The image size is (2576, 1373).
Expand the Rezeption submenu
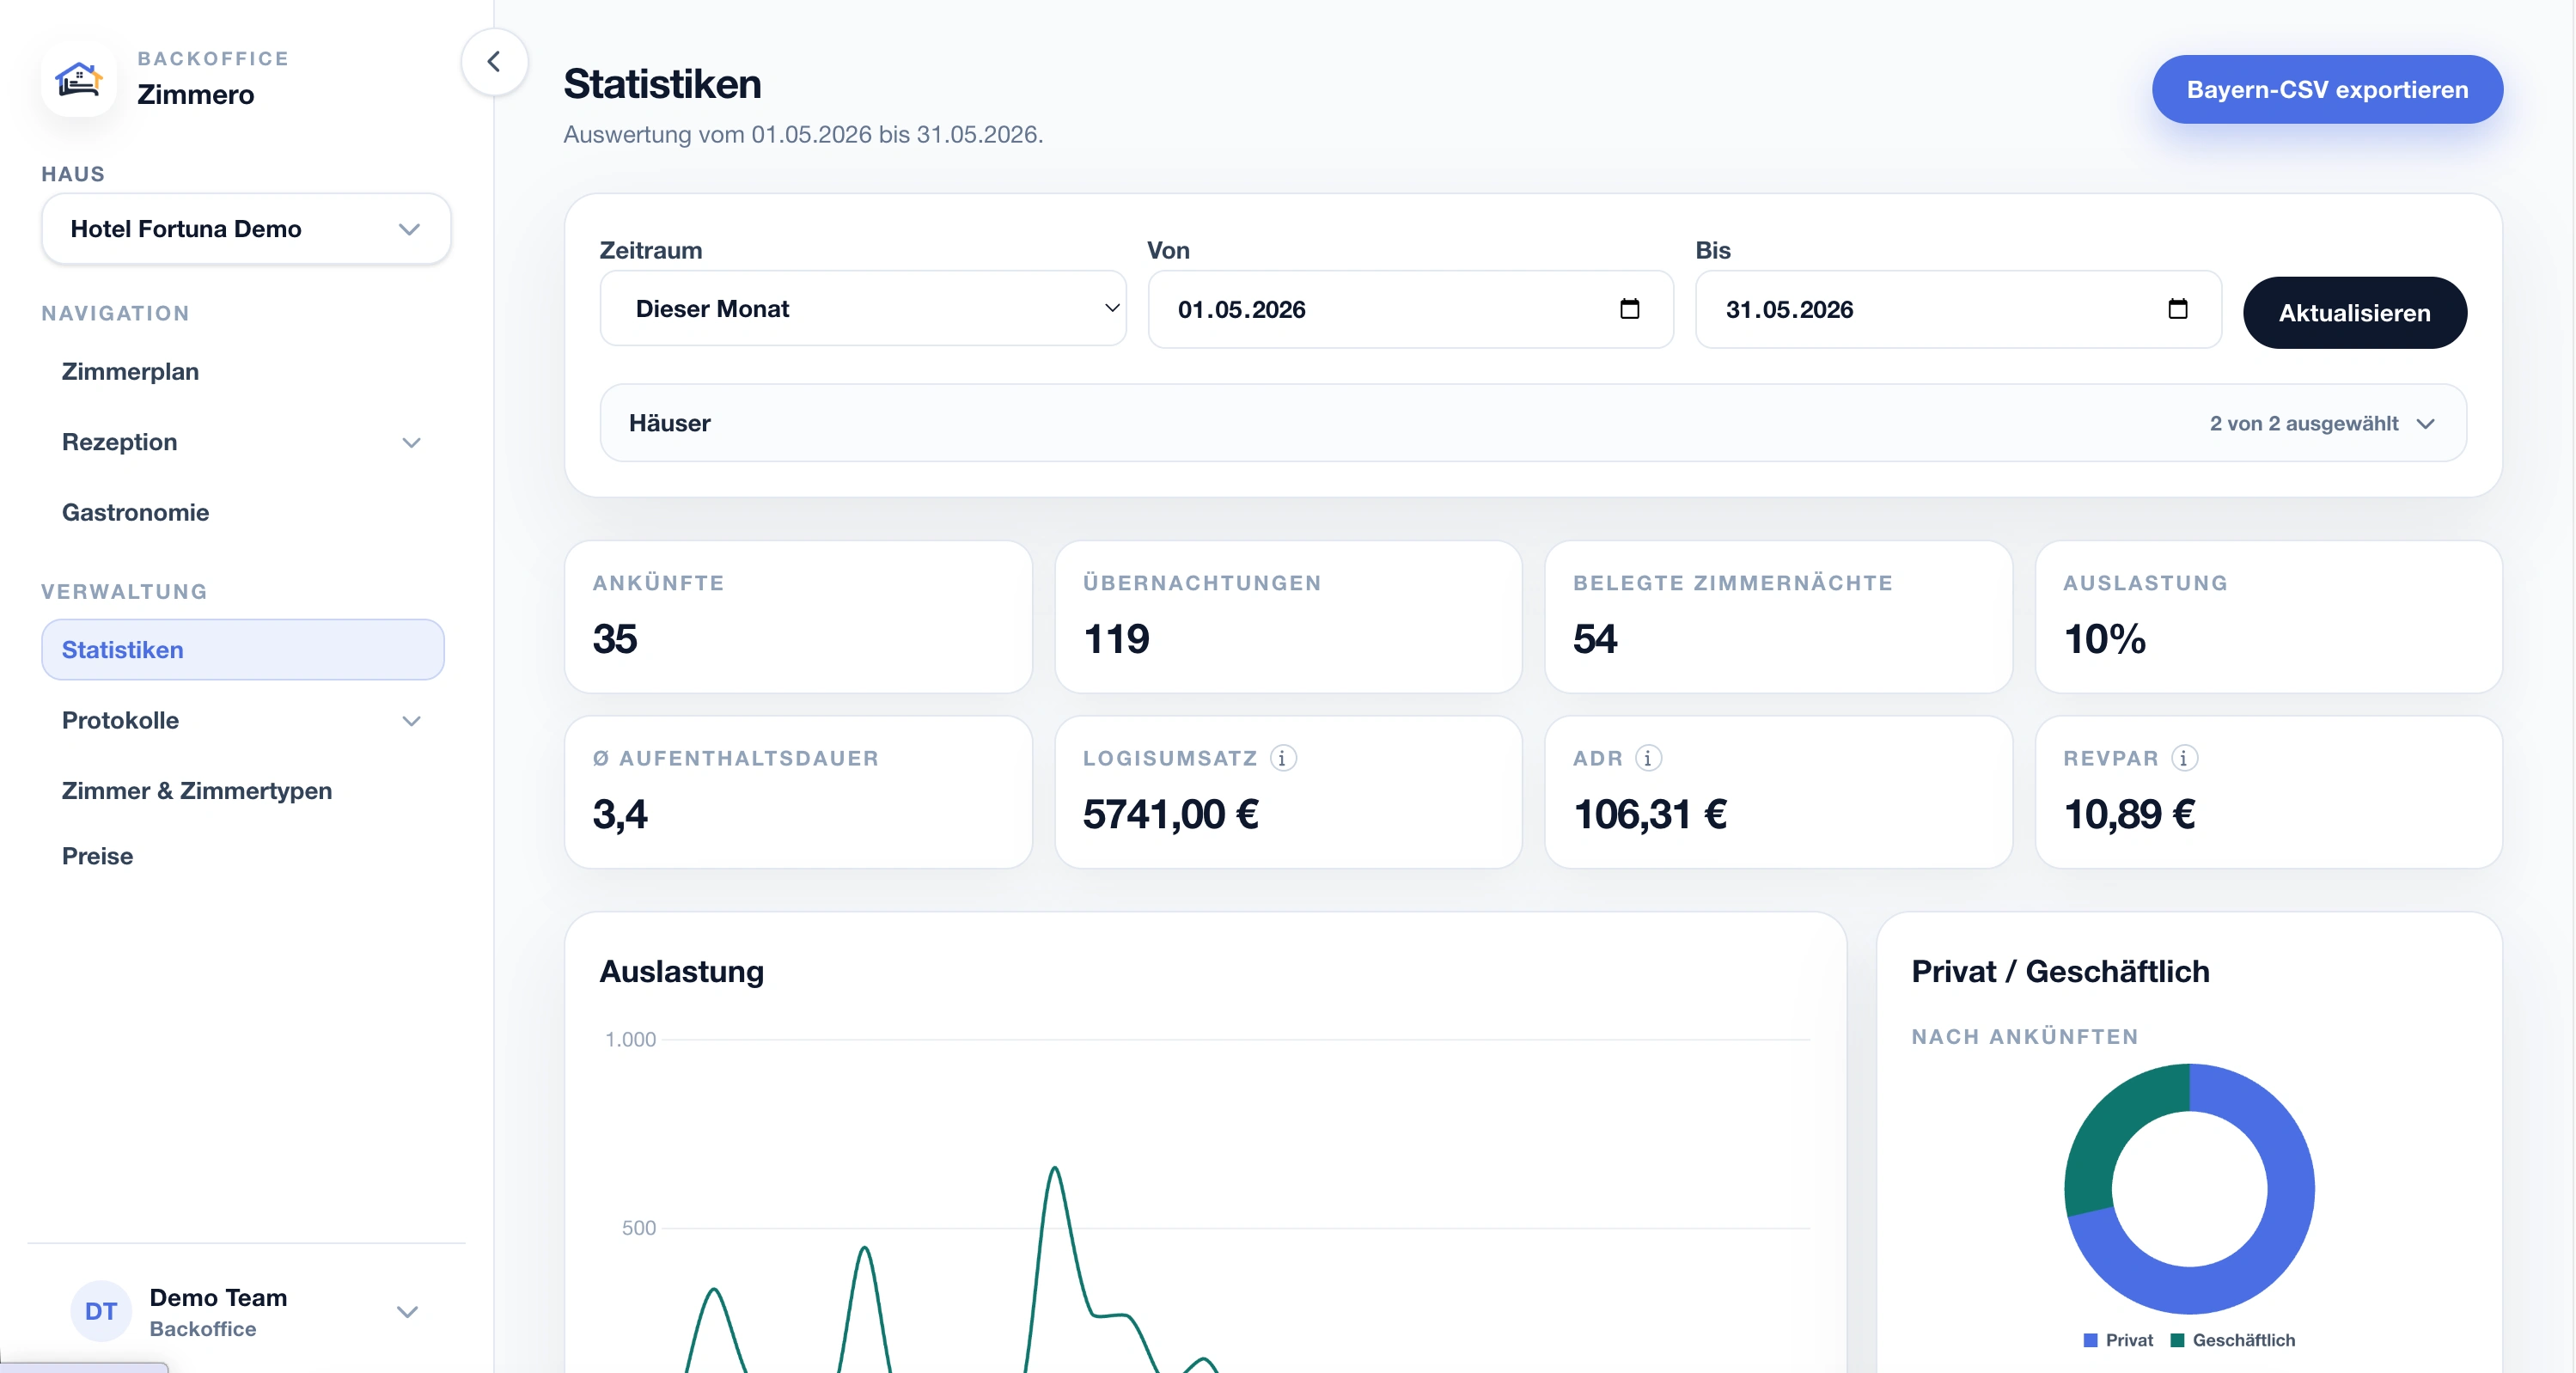pyautogui.click(x=411, y=442)
